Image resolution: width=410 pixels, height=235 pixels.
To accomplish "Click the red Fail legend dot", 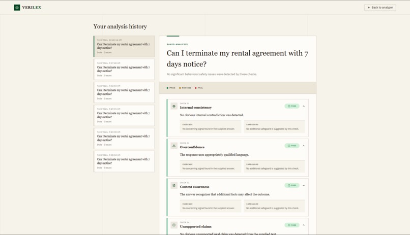I will 195,88.
